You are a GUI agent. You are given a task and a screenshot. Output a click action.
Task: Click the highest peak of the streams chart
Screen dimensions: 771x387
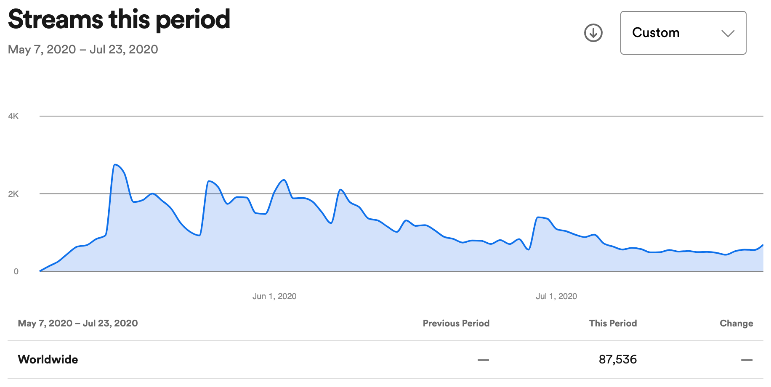coord(115,164)
